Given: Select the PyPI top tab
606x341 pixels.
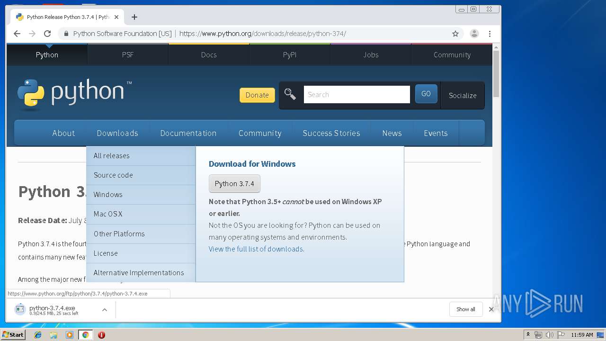Looking at the screenshot, I should pos(290,54).
